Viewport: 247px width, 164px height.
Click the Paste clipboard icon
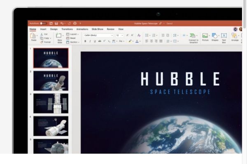tap(33, 36)
